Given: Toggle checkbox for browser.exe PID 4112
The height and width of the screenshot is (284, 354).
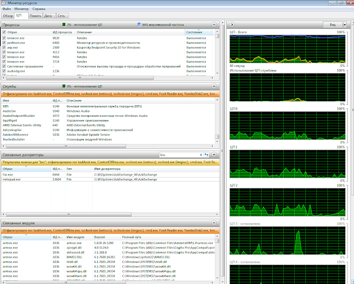Looking at the screenshot, I should pyautogui.click(x=4, y=52).
